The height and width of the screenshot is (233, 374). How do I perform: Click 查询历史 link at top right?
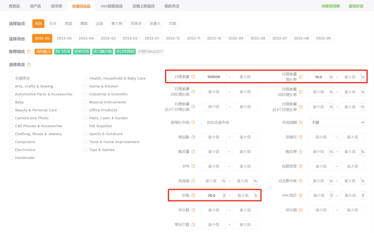[x=356, y=6]
